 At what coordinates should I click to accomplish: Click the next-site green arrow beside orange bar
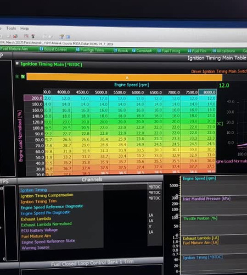click(23, 76)
